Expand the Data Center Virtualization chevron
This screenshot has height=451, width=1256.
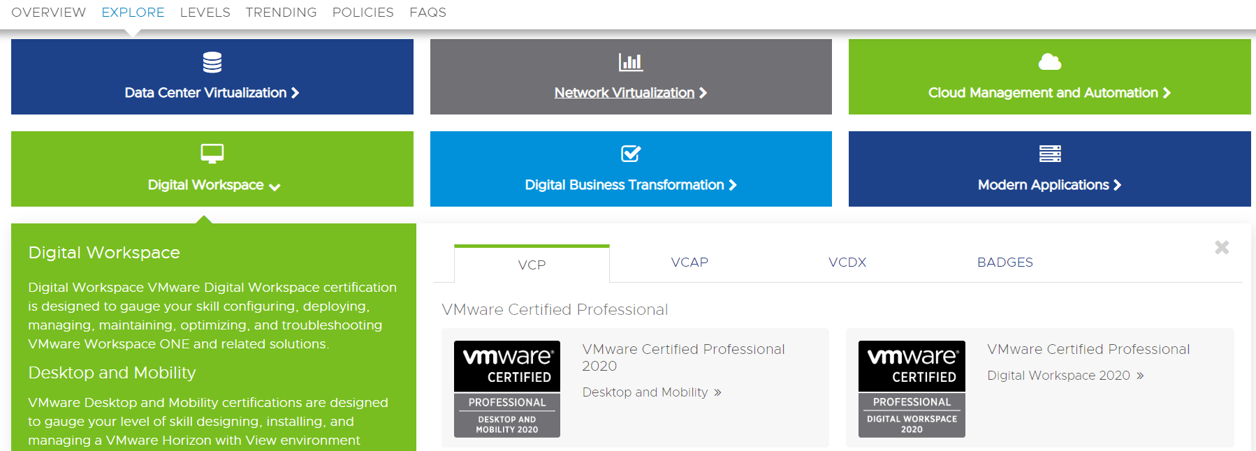tap(295, 93)
